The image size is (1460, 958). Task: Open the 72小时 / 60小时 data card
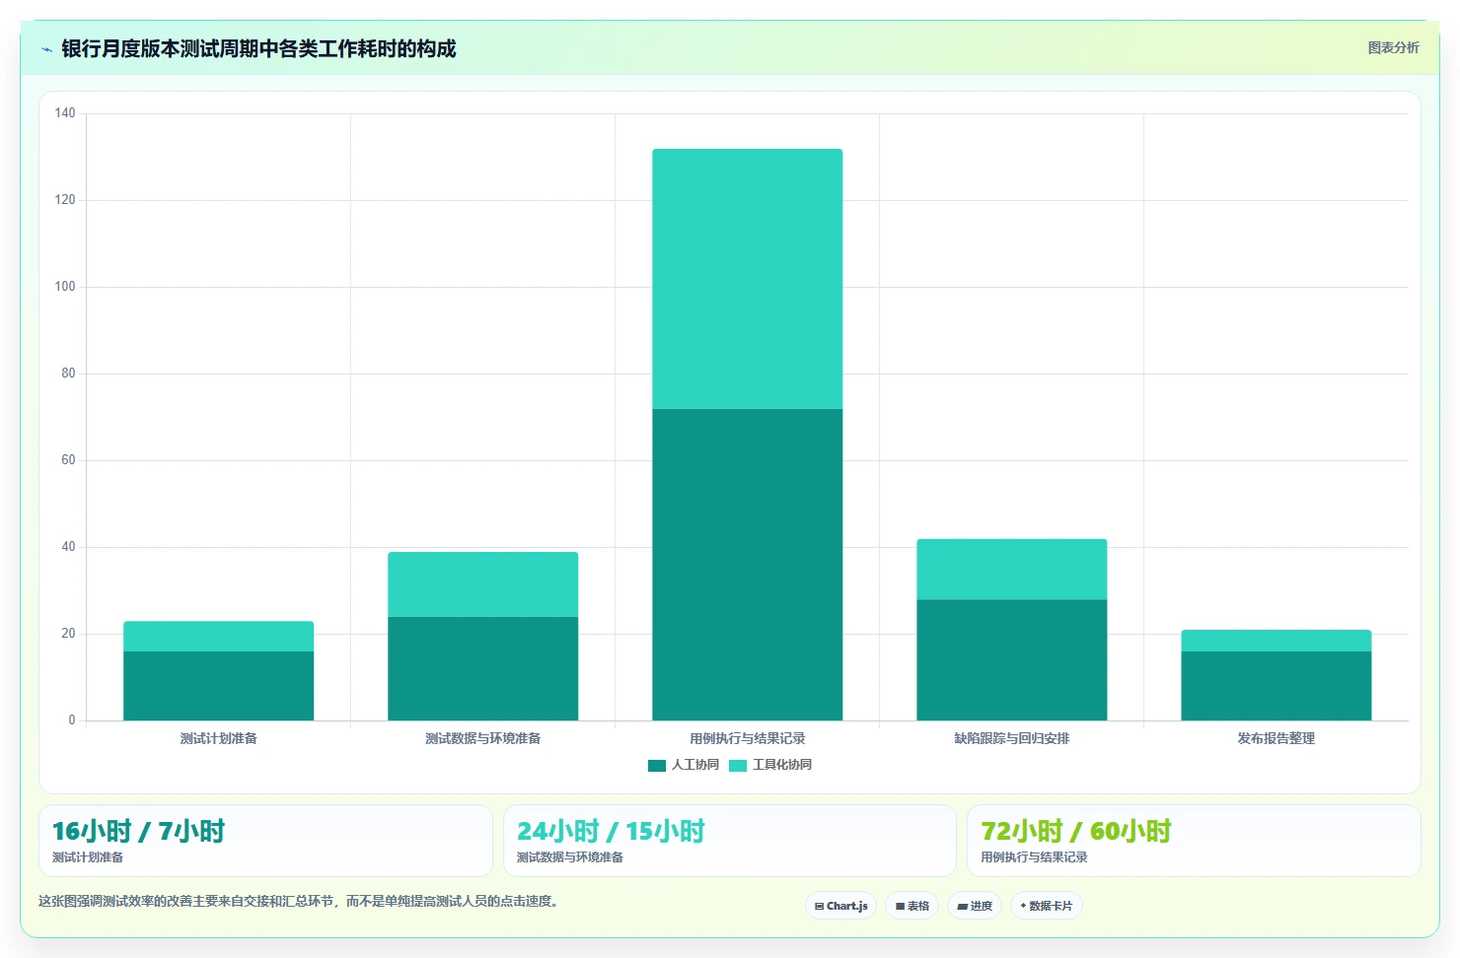pyautogui.click(x=1194, y=841)
